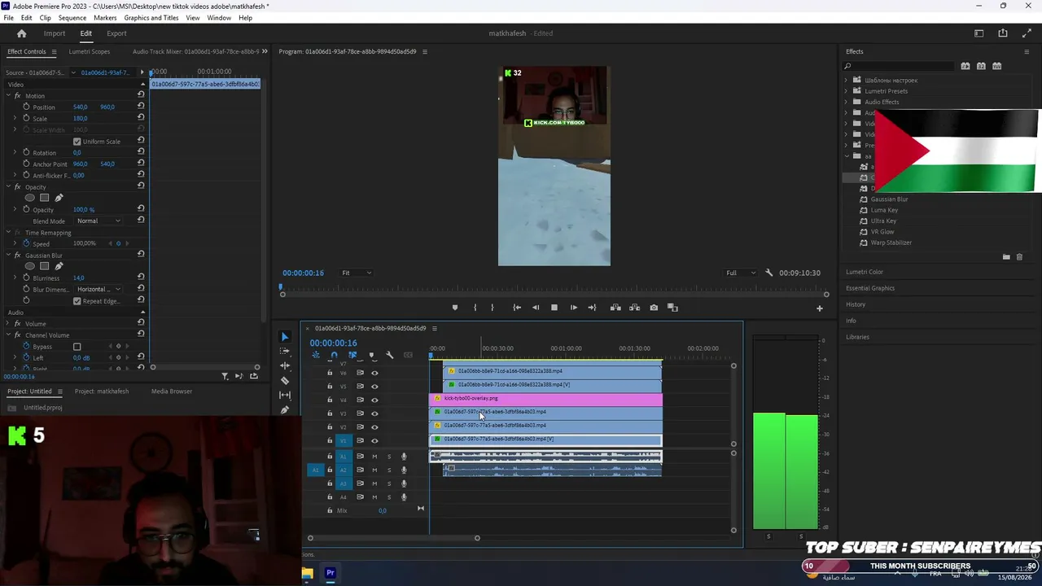The height and width of the screenshot is (586, 1042).
Task: Click the Extract button in Program Monitor
Action: coord(634,308)
